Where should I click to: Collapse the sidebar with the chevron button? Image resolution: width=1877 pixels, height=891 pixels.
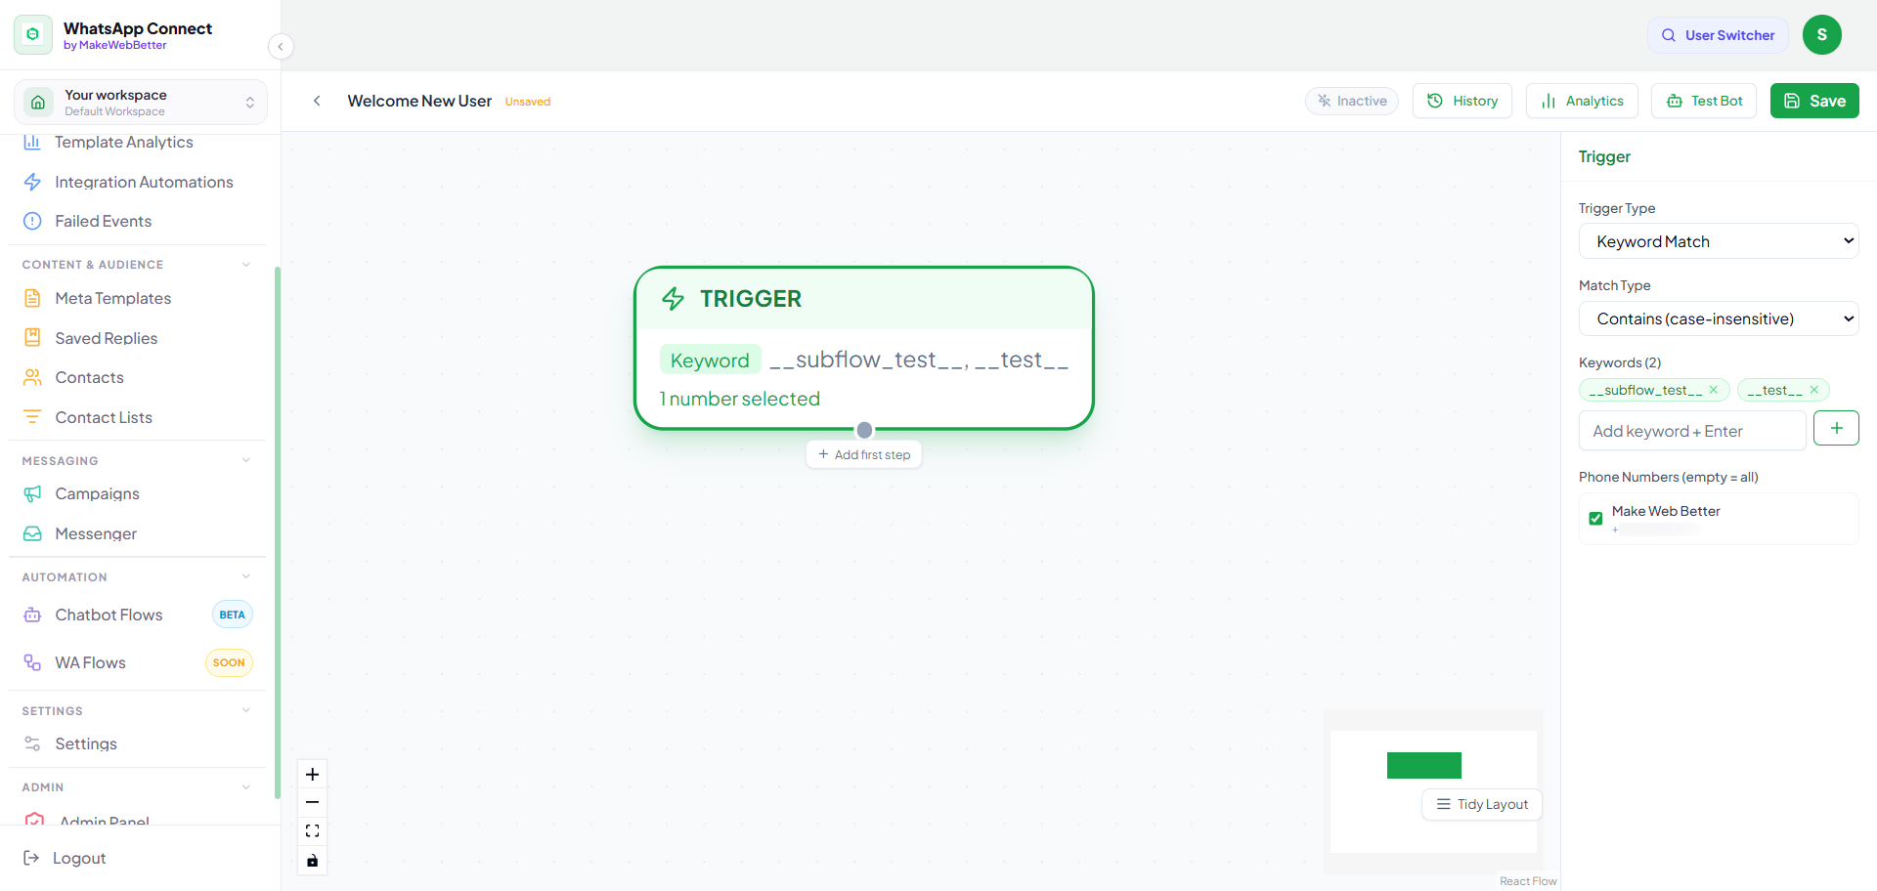(x=281, y=46)
